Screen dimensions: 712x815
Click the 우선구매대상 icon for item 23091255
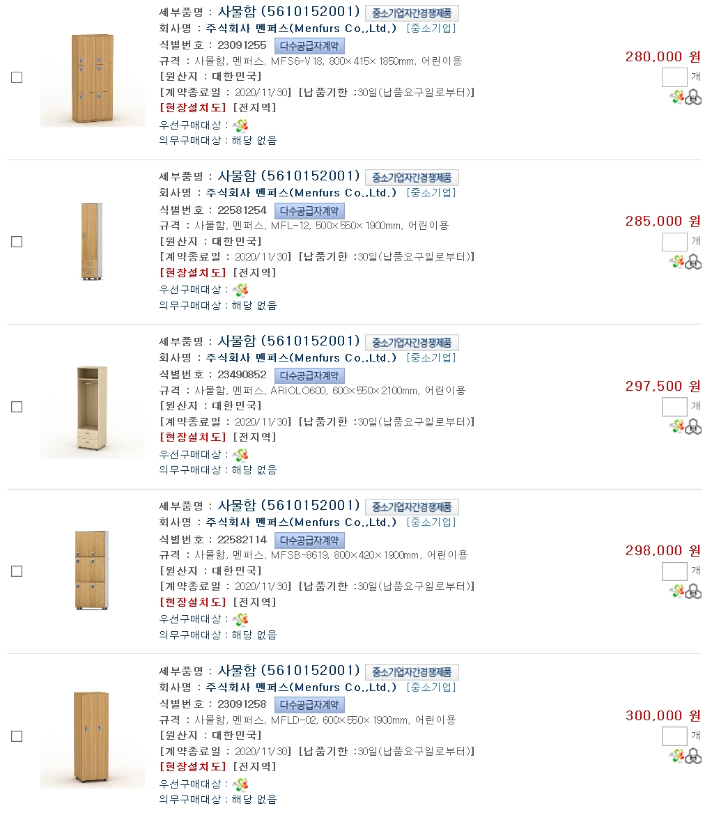pos(240,125)
